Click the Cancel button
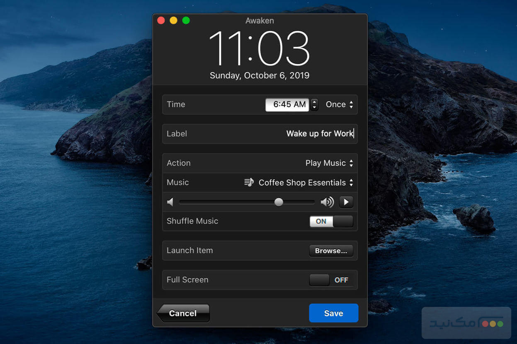The width and height of the screenshot is (517, 344). [x=182, y=313]
